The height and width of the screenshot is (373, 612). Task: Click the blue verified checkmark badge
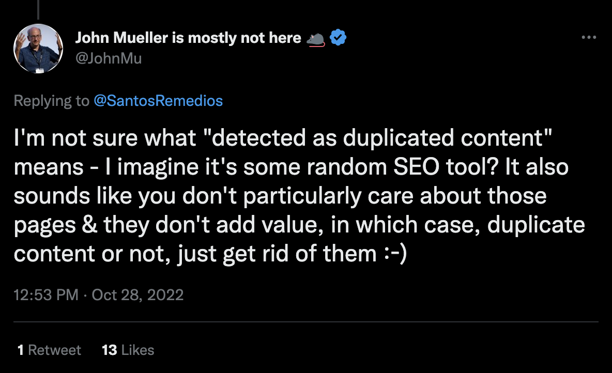(338, 38)
